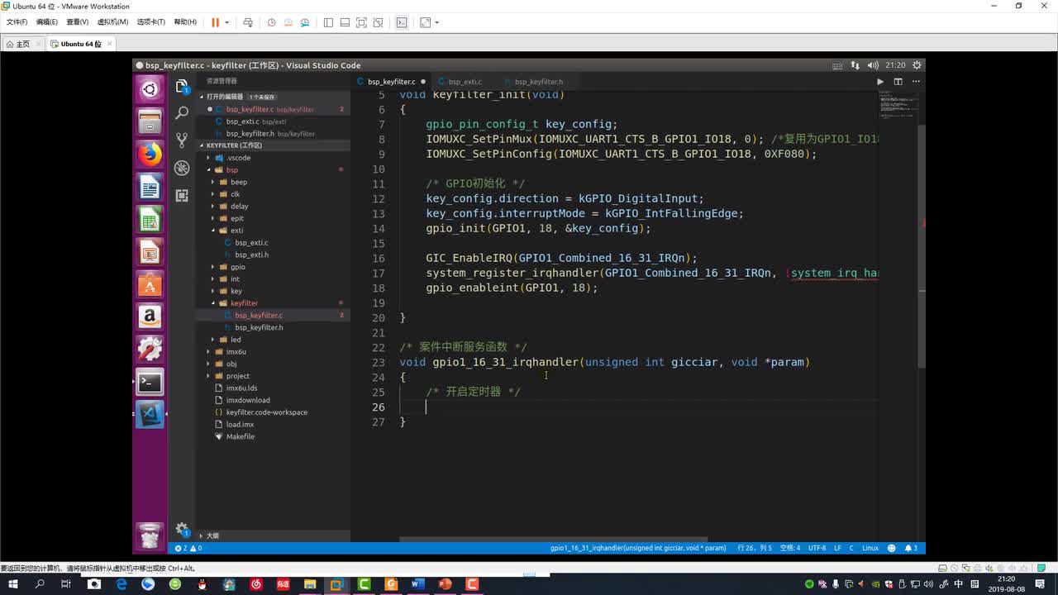
Task: Click errors and warnings count in status bar
Action: click(x=188, y=548)
